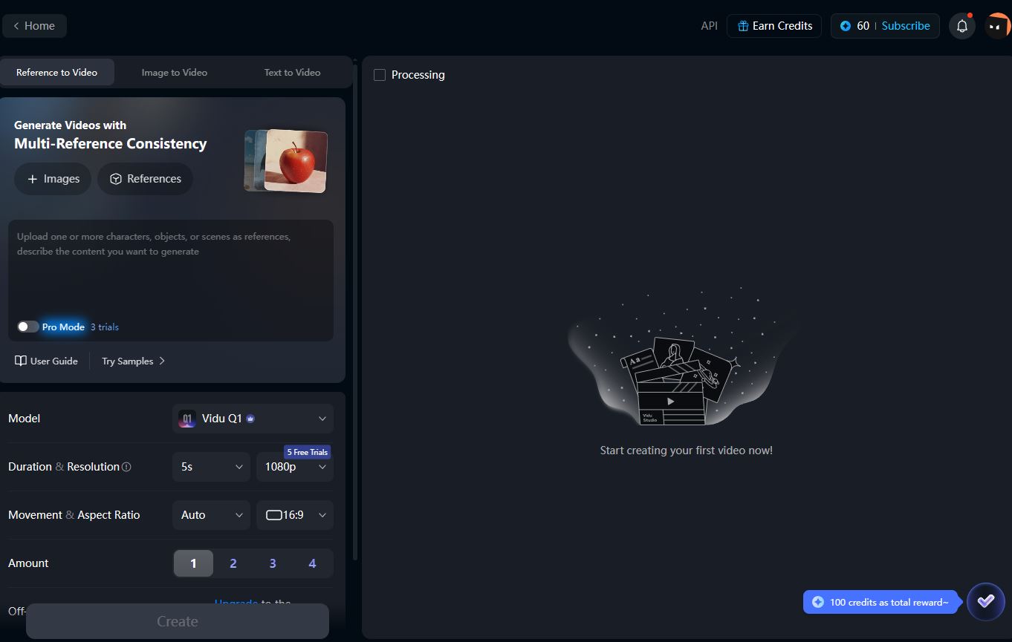
Task: Open the User Guide
Action: pyautogui.click(x=46, y=361)
